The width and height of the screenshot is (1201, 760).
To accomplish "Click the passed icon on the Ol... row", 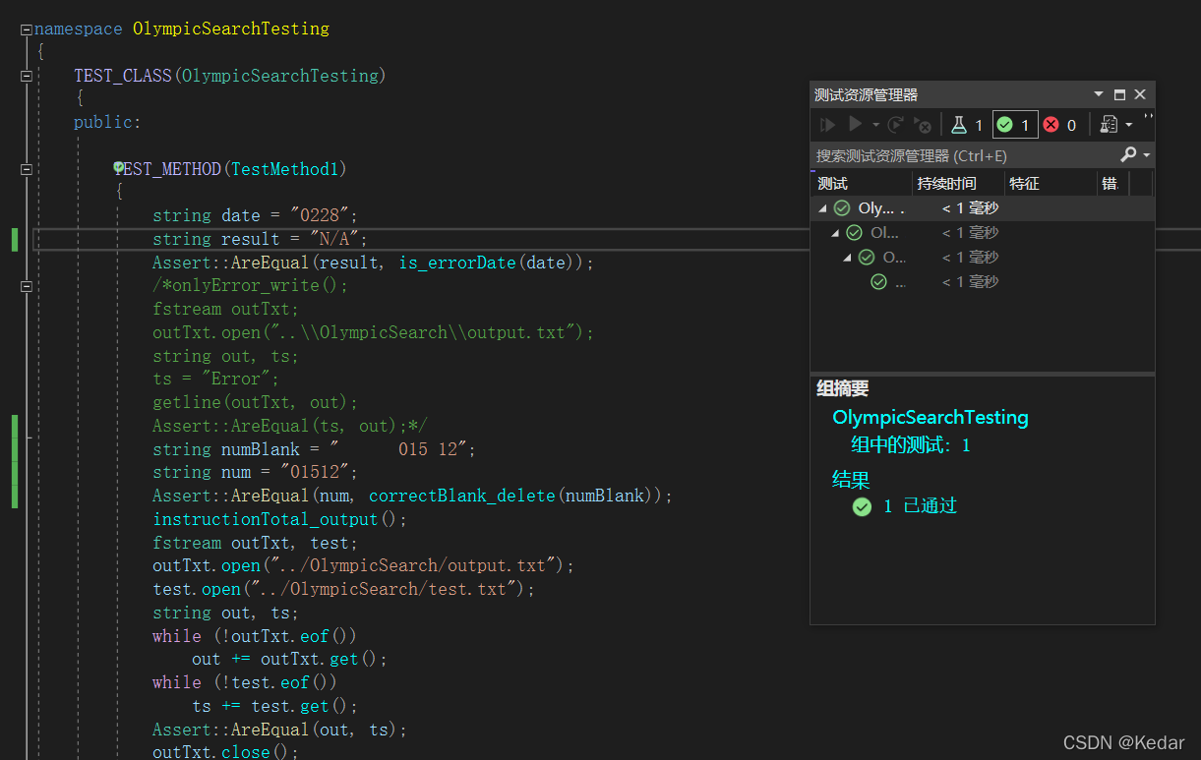I will coord(854,233).
